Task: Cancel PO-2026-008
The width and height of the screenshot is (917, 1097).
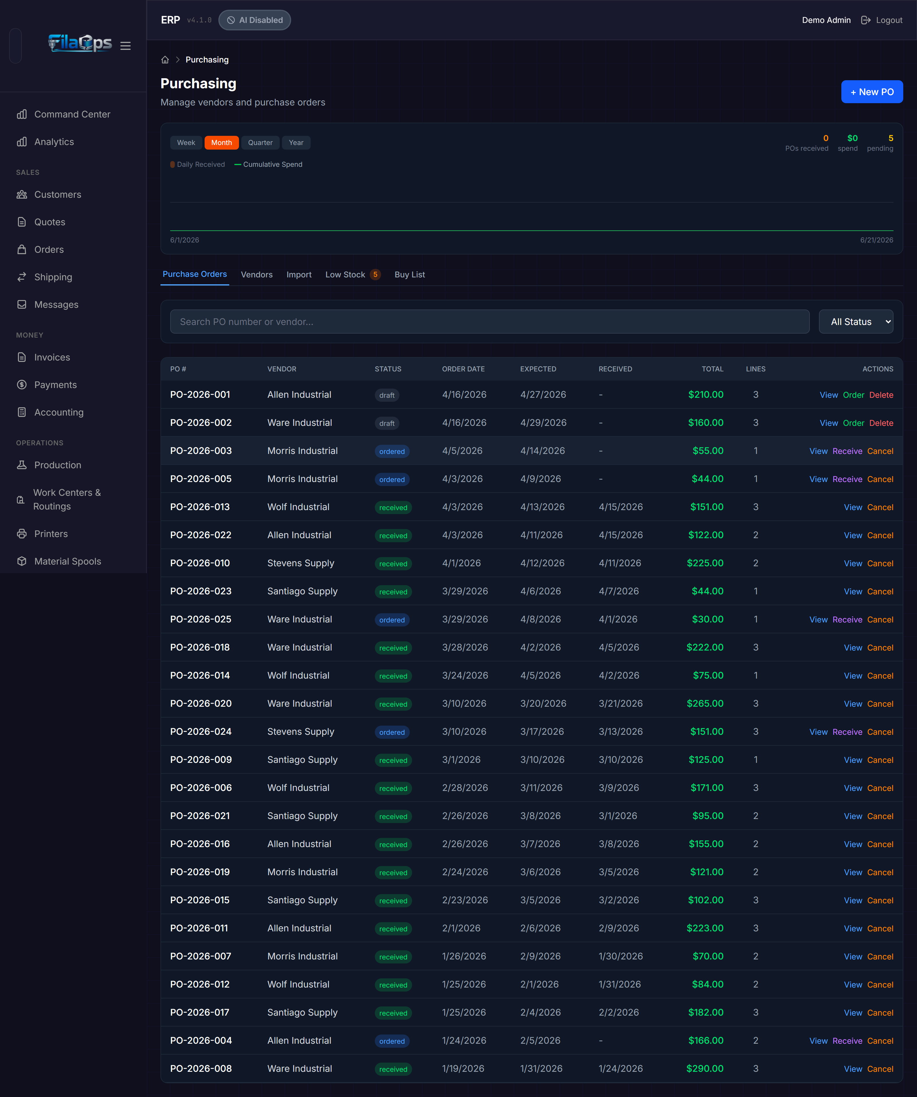Action: pyautogui.click(x=880, y=1069)
